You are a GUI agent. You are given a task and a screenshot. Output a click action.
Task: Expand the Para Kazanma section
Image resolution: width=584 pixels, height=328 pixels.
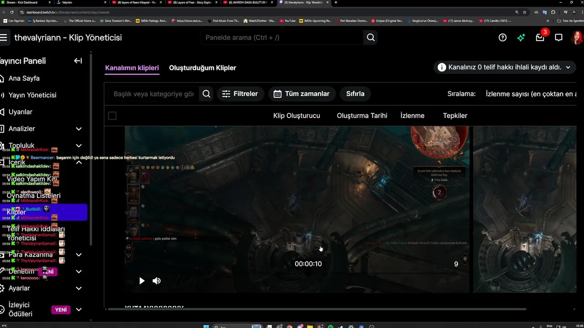click(x=78, y=255)
